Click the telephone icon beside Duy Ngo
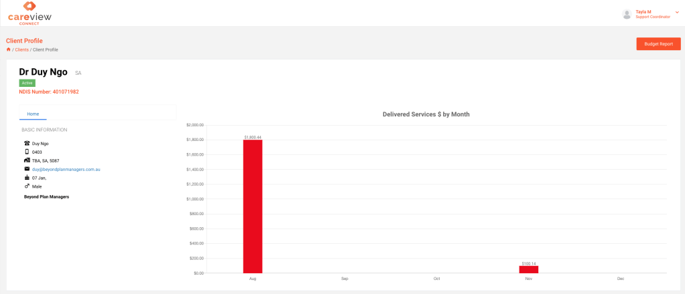The image size is (685, 294). tap(27, 144)
